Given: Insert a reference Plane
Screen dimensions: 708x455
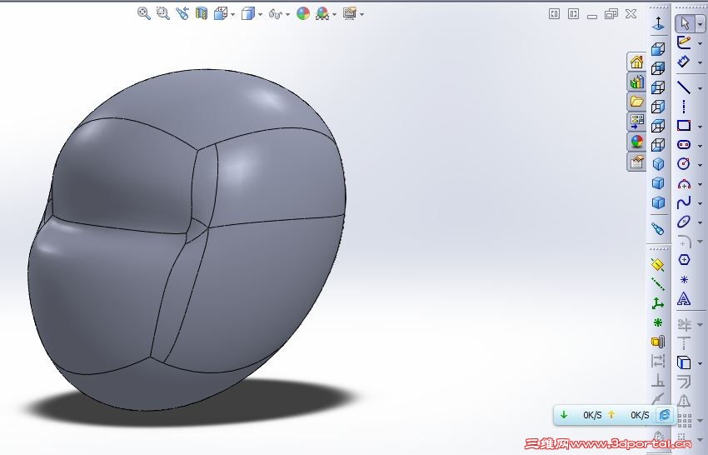Looking at the screenshot, I should (x=658, y=264).
